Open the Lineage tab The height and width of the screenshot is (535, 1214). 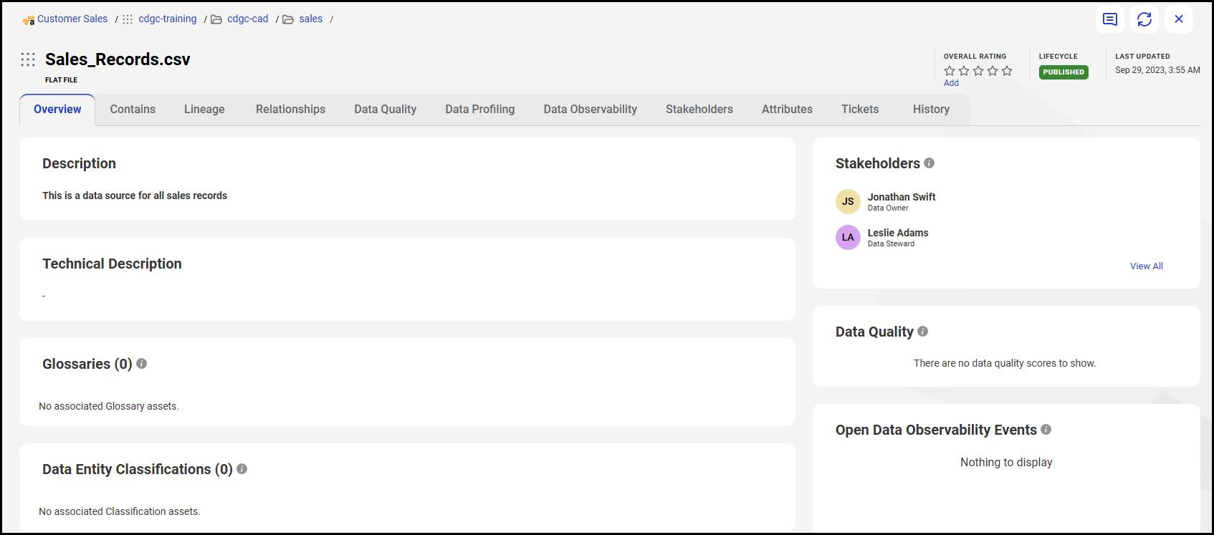204,110
